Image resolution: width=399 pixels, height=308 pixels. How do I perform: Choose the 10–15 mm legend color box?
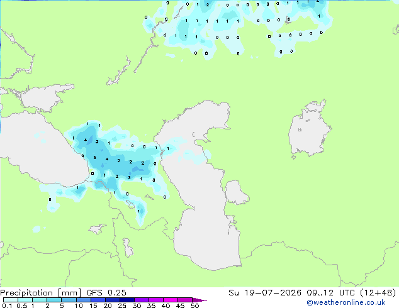pos(84,300)
